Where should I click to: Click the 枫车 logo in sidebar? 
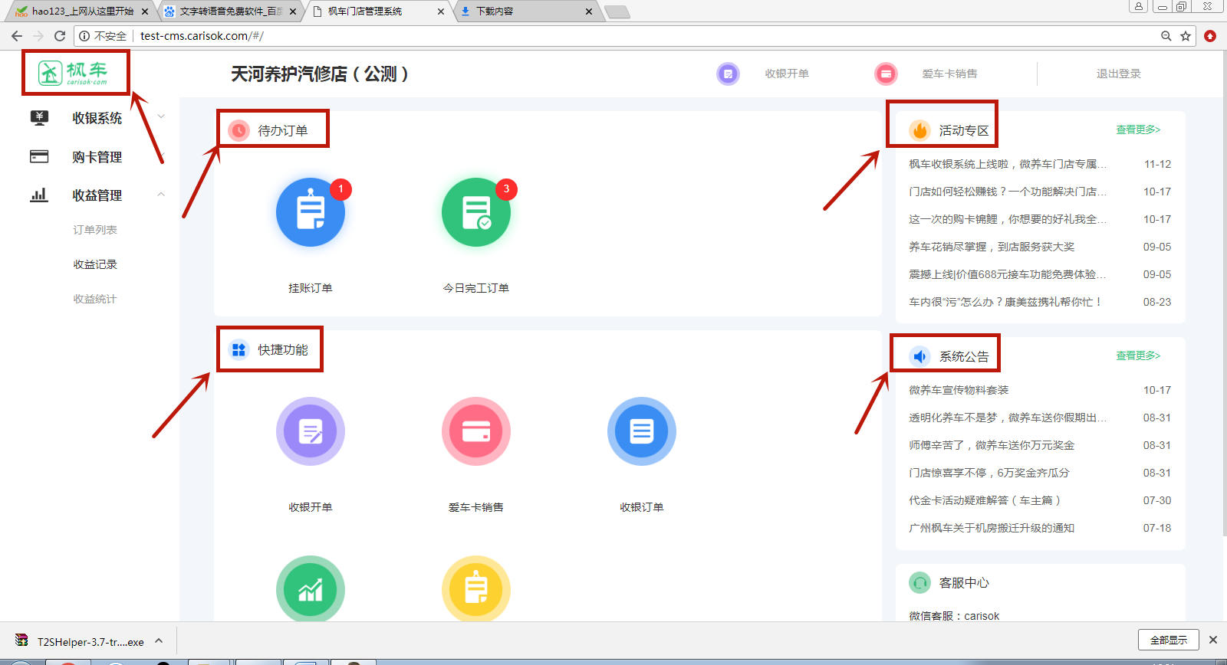[74, 73]
